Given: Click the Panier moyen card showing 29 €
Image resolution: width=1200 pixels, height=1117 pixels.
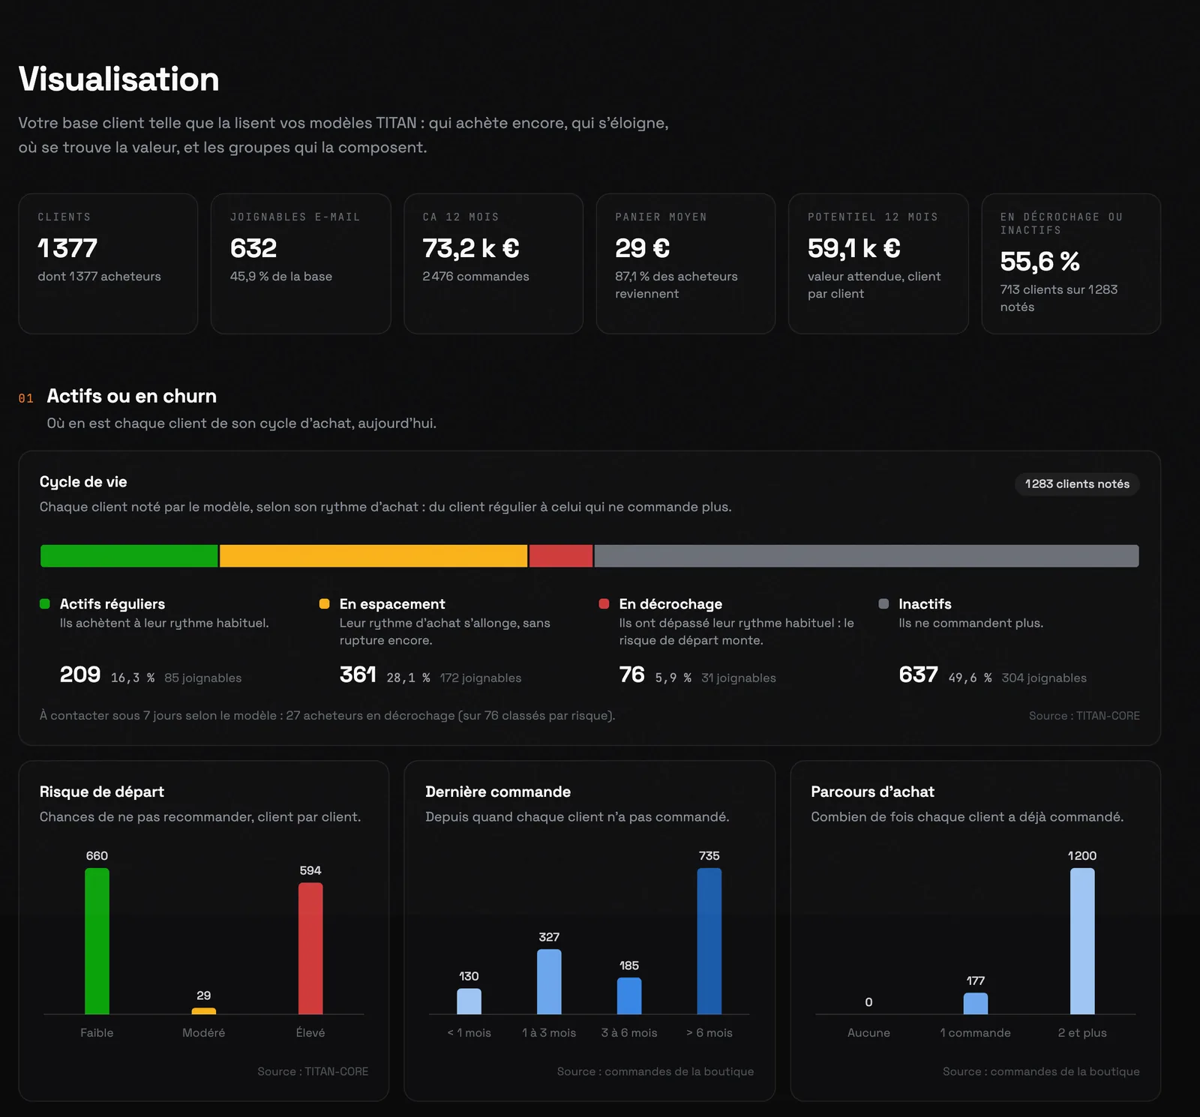Looking at the screenshot, I should tap(685, 264).
